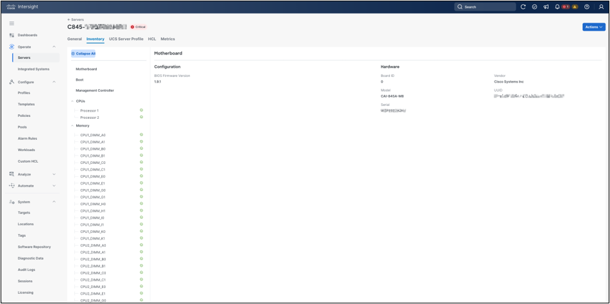Screen dimensions: 610x304
Task: Click status icon for Processor 1
Action: coord(141,110)
